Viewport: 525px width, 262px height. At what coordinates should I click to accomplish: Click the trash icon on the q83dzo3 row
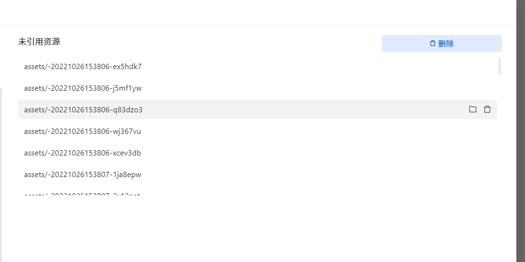pos(487,109)
